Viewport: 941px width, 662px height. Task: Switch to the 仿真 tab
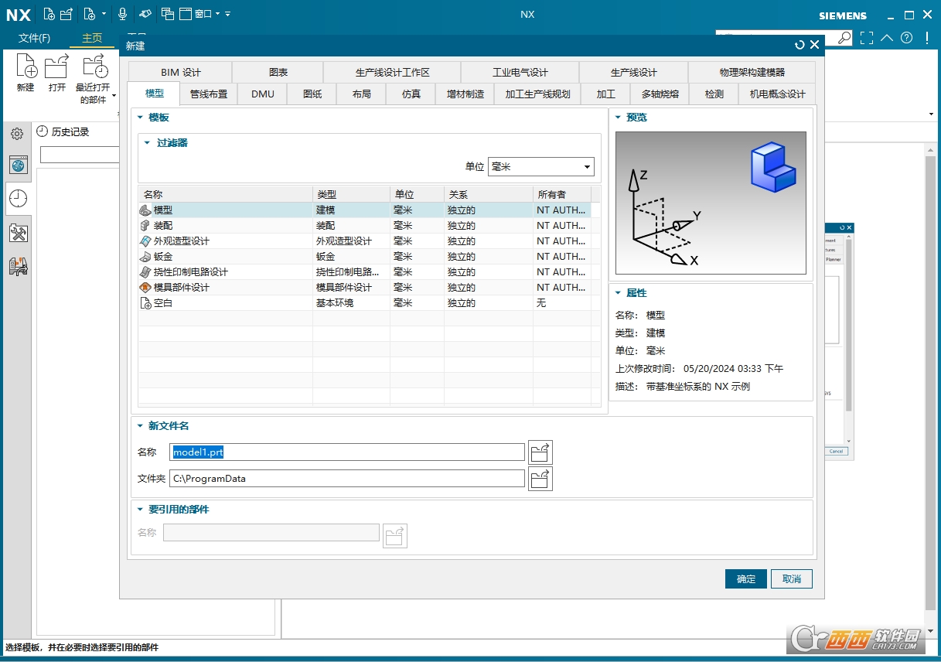coord(411,94)
